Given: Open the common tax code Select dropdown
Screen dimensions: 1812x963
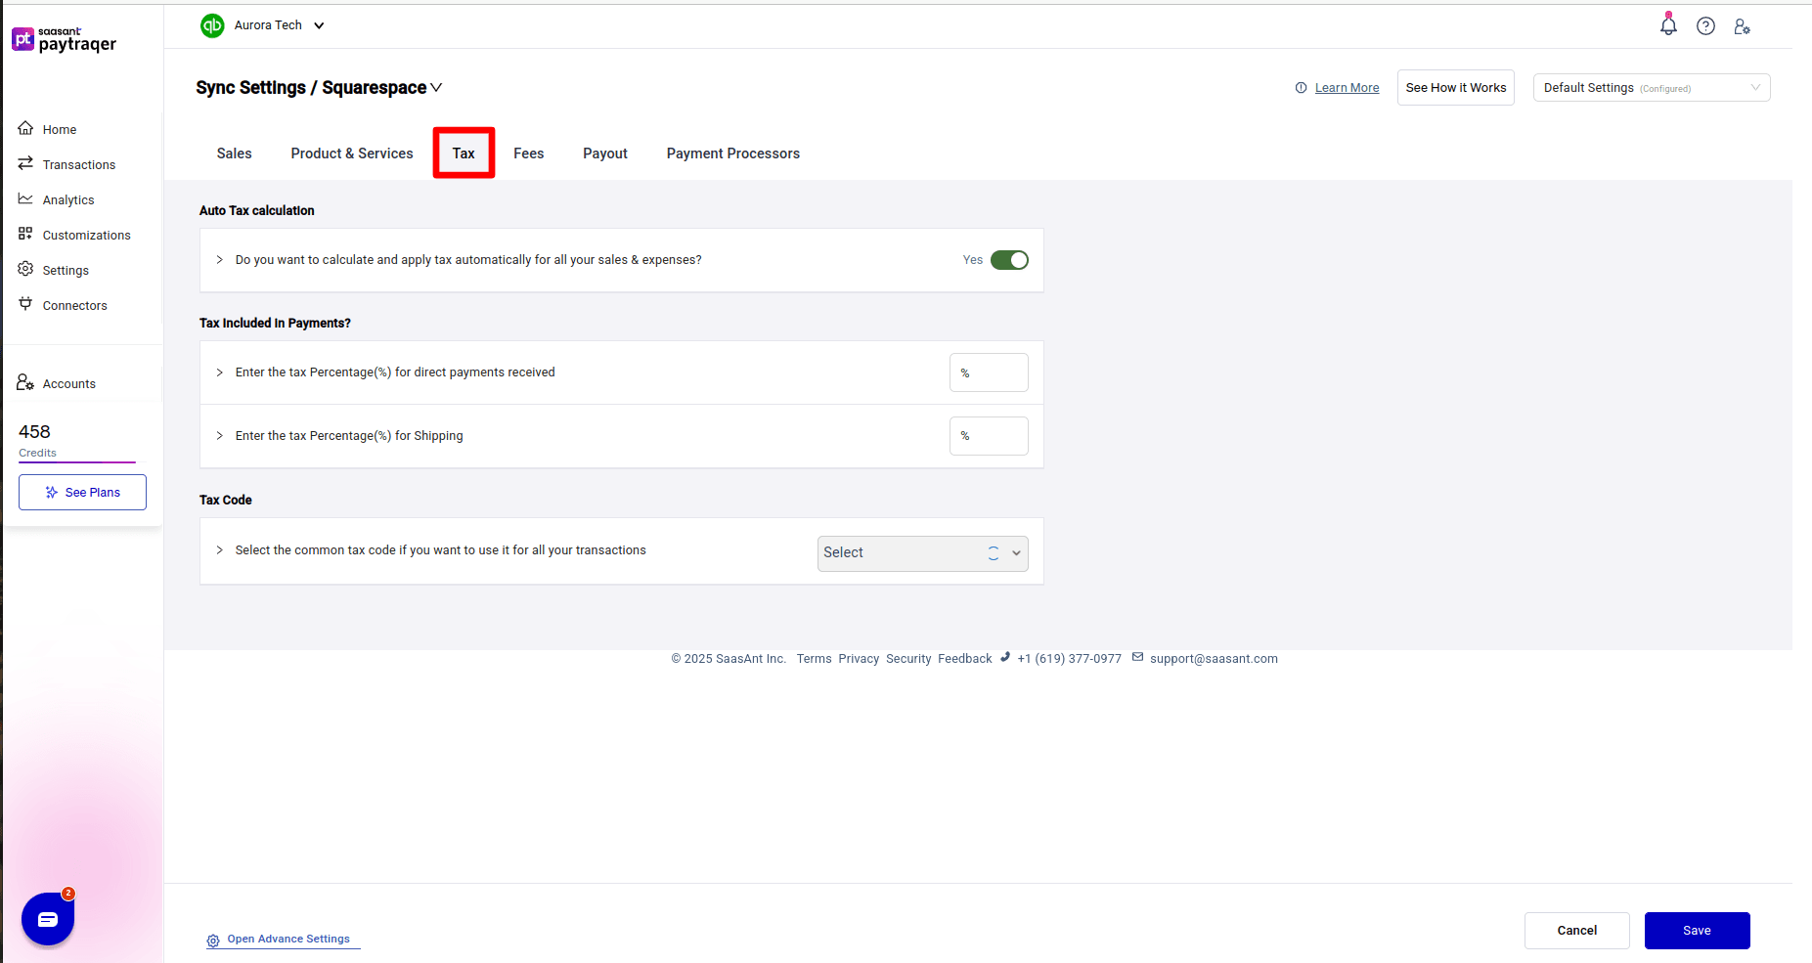Looking at the screenshot, I should 921,553.
